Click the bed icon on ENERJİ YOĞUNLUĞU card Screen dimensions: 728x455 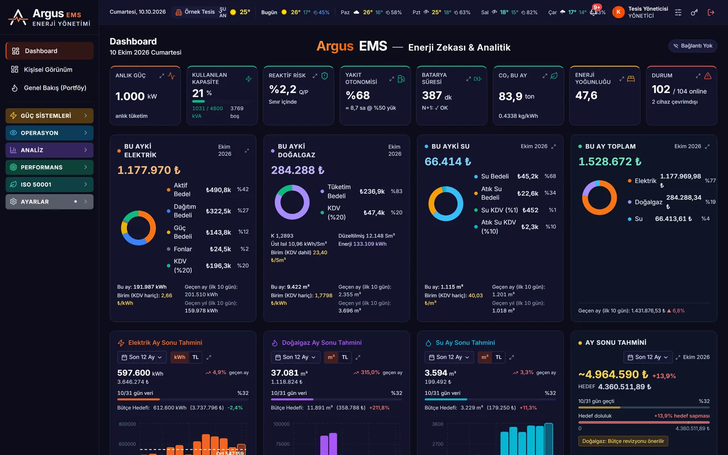tap(631, 79)
